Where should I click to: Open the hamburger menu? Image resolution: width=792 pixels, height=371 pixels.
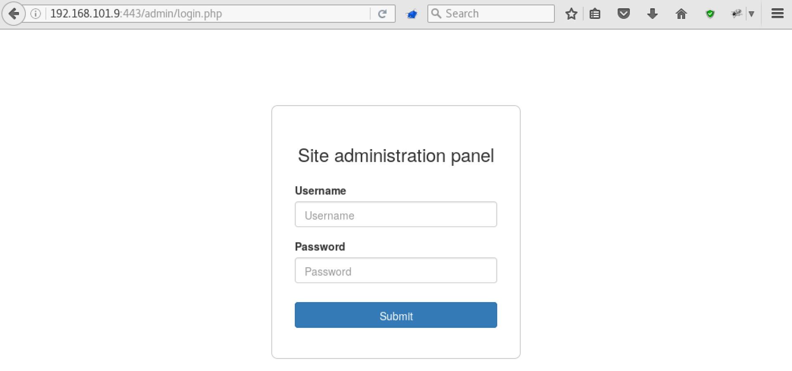click(778, 14)
